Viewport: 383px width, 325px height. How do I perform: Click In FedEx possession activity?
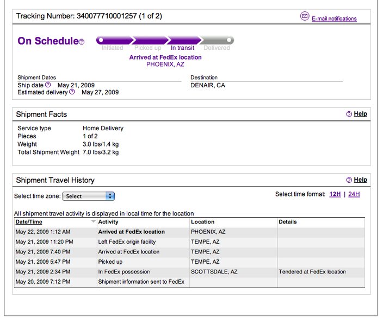pos(124,272)
